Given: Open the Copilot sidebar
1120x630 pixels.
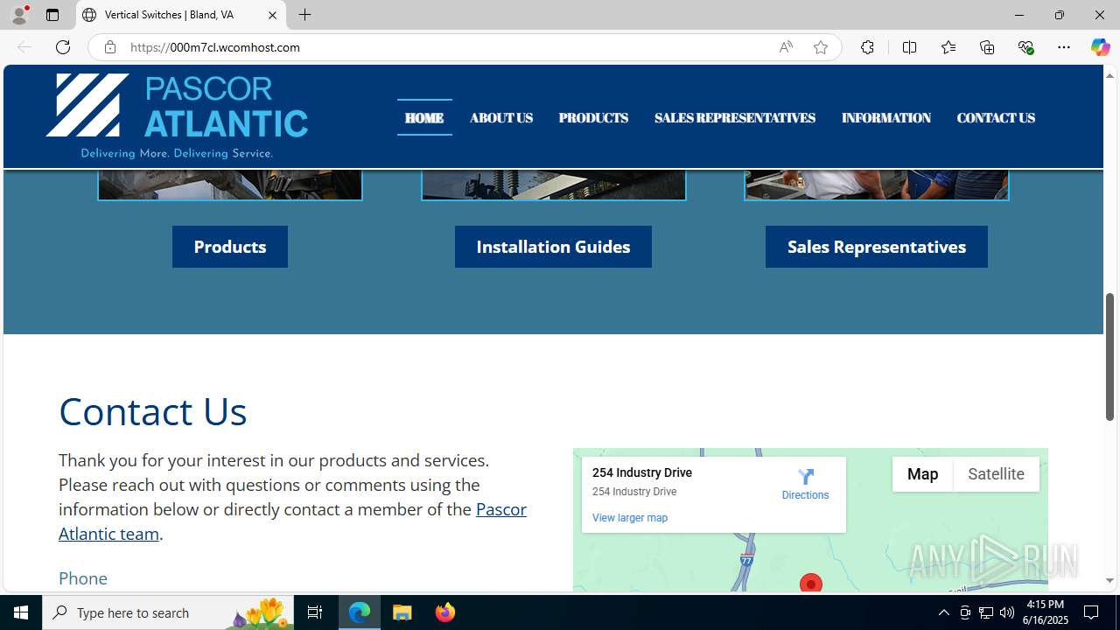Looking at the screenshot, I should 1100,47.
